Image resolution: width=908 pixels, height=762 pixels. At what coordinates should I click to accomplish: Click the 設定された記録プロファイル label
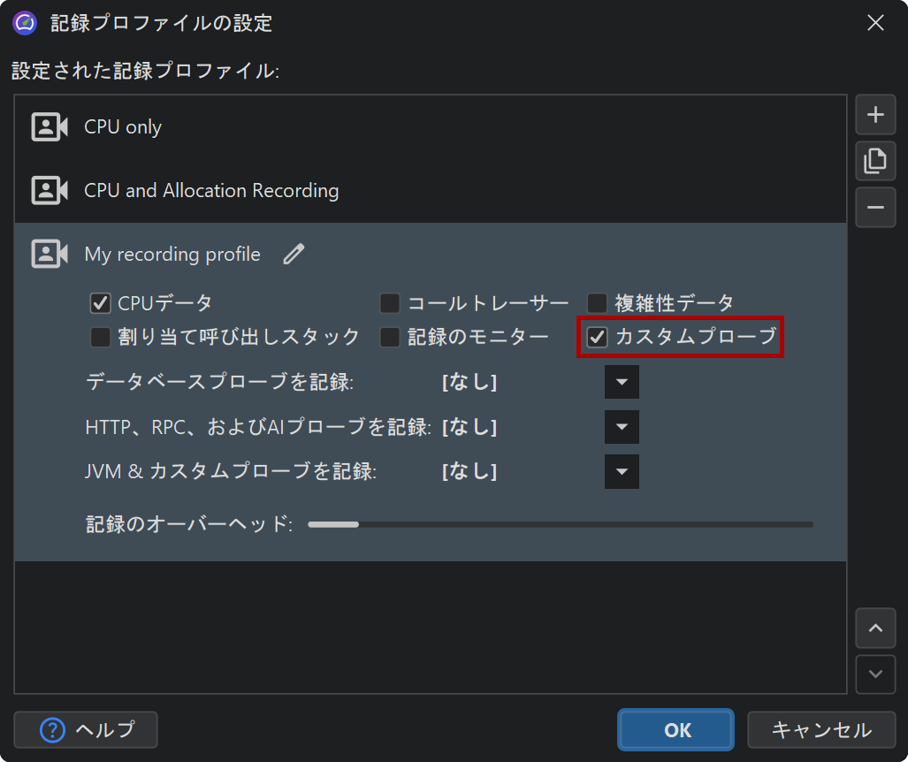(x=145, y=72)
